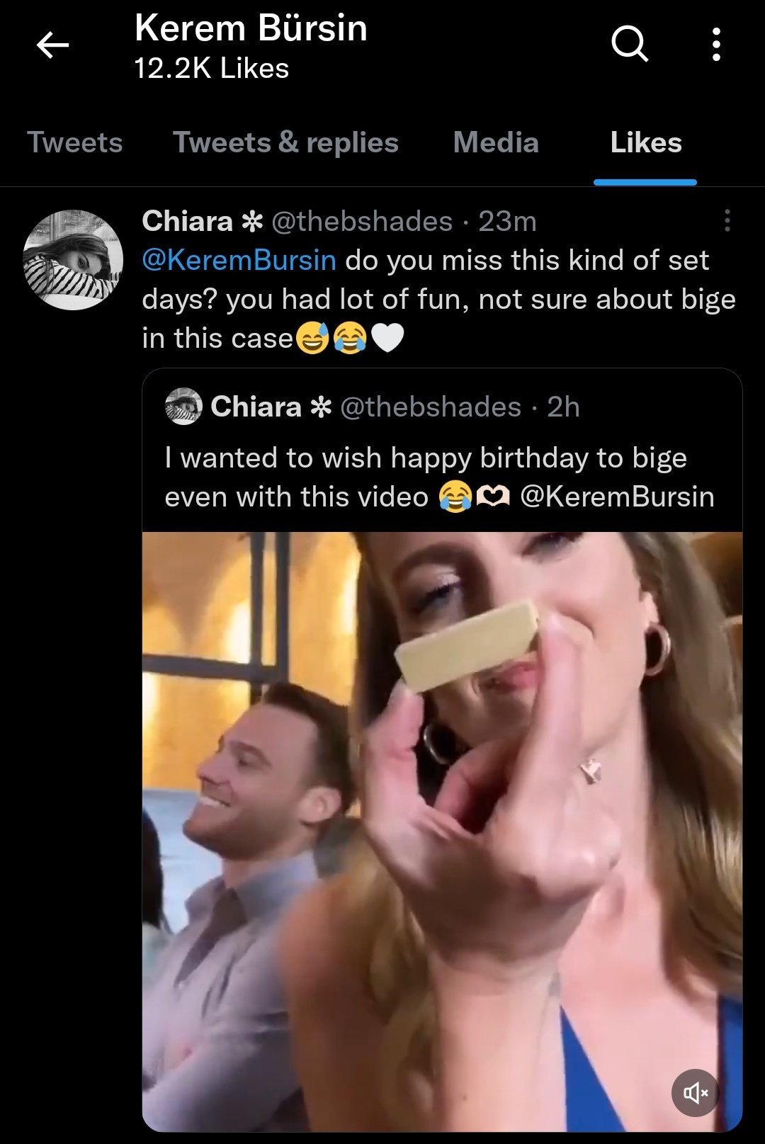Play the quoted tweet video
The height and width of the screenshot is (1144, 765).
coord(442,829)
